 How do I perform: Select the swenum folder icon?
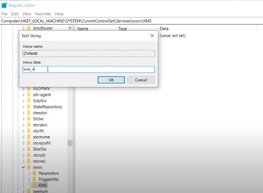click(29, 191)
